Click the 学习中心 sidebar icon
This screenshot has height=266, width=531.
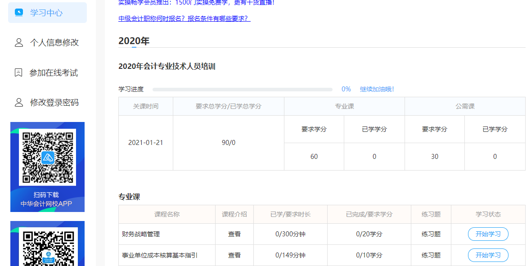[x=19, y=13]
